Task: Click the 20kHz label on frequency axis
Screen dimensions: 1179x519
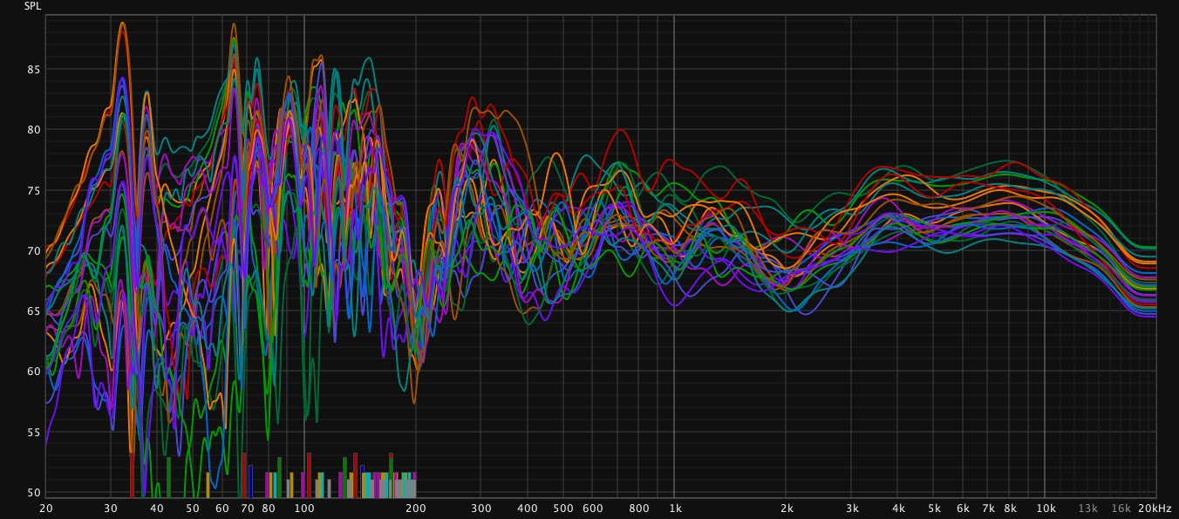Action: [1155, 509]
